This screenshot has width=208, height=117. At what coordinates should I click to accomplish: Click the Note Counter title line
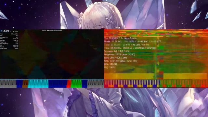point(121,38)
